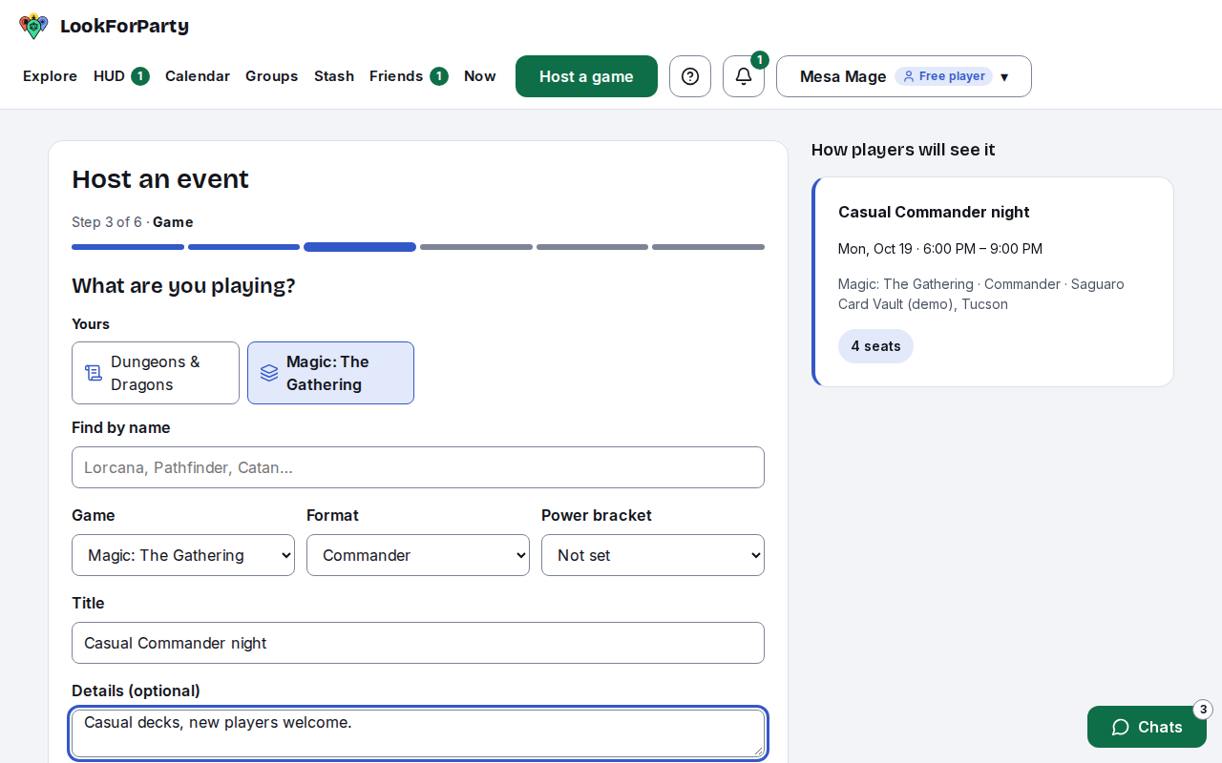Click the Free player badge
This screenshot has height=763, width=1222.
click(x=943, y=76)
